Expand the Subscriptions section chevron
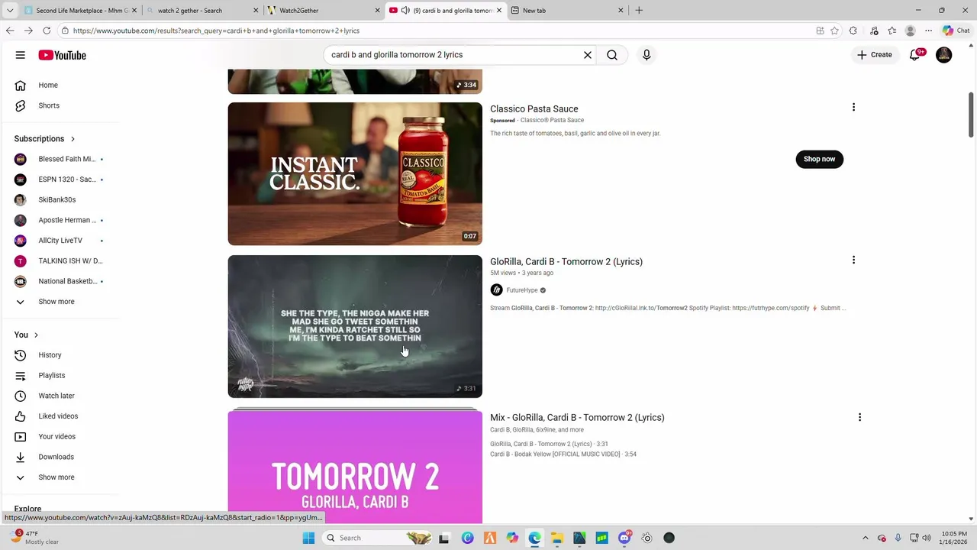The width and height of the screenshot is (977, 550). pyautogui.click(x=73, y=139)
